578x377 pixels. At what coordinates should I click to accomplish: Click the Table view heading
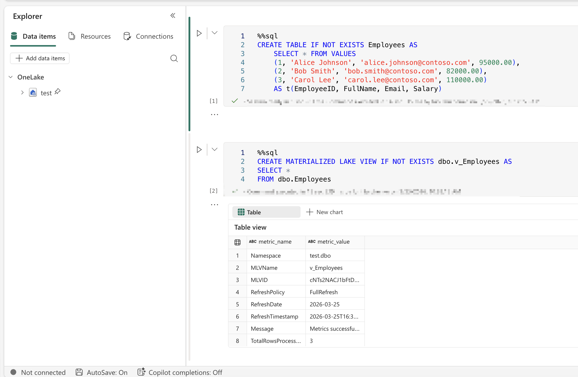(x=250, y=227)
